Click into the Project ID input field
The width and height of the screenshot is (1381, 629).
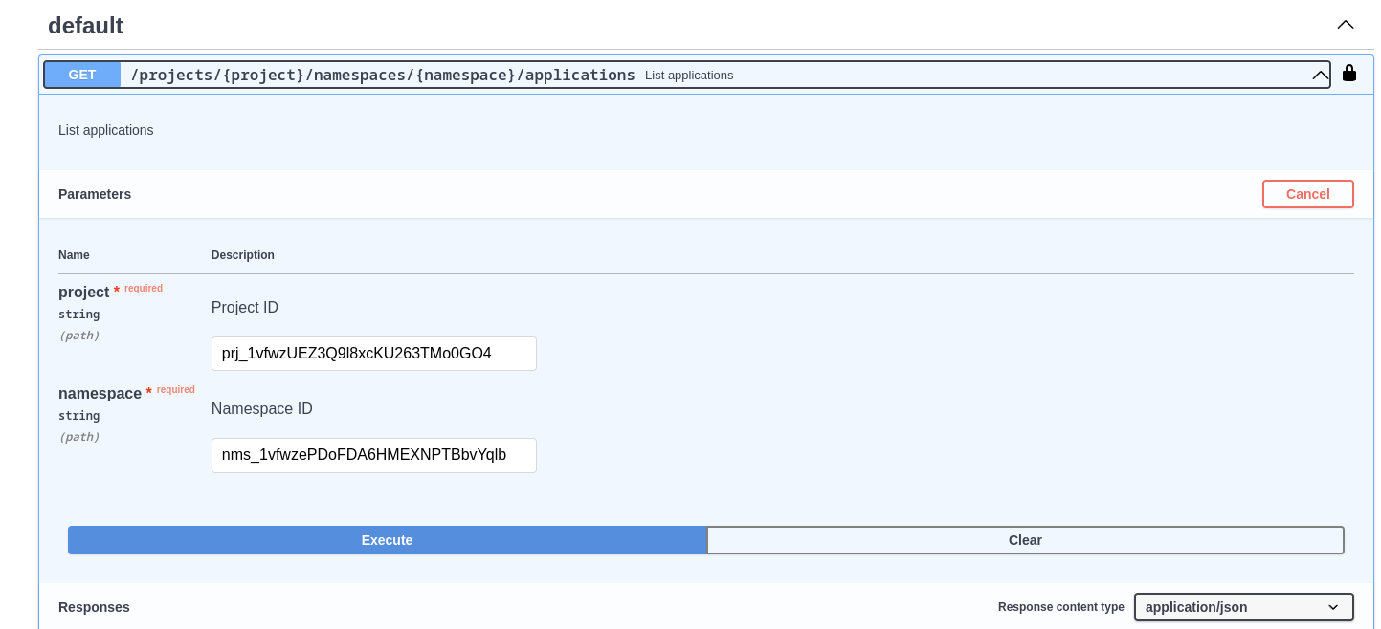coord(373,354)
